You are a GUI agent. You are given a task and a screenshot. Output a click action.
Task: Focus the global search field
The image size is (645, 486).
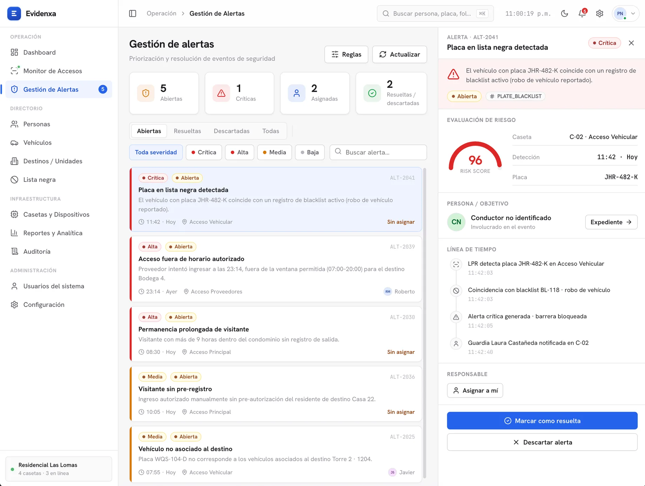pyautogui.click(x=435, y=13)
